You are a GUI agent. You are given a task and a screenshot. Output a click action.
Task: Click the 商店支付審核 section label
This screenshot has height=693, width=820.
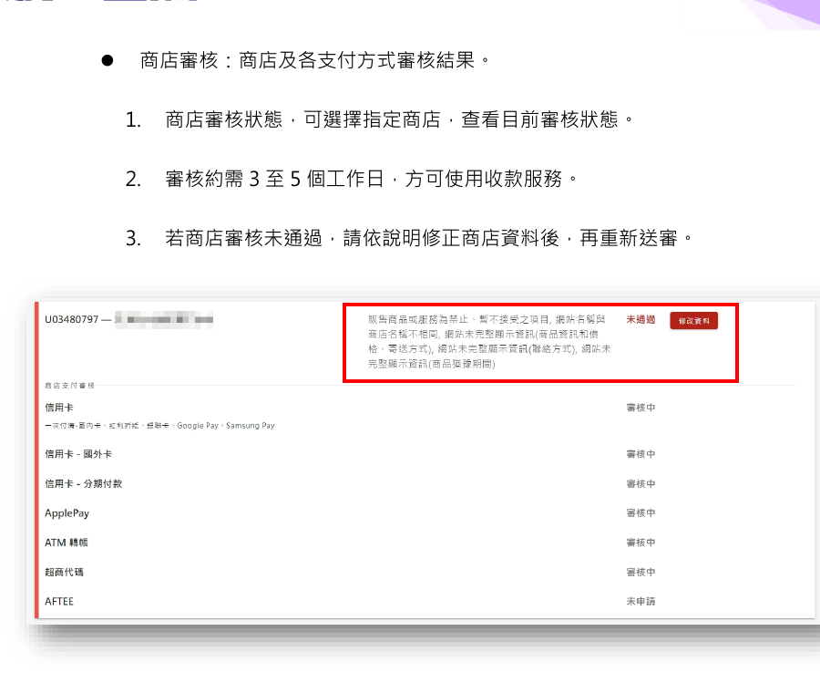[69, 385]
